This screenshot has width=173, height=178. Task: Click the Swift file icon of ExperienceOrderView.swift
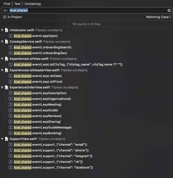(7, 87)
